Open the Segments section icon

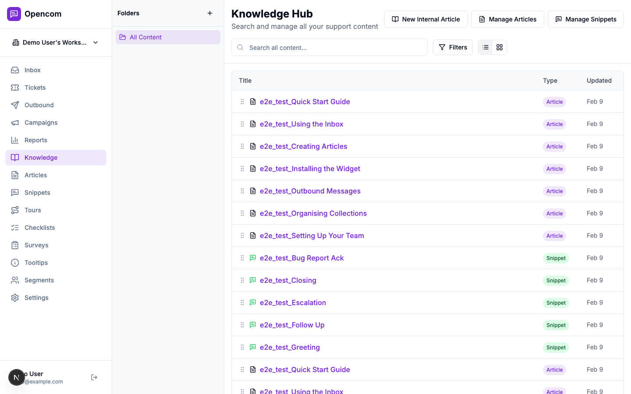click(14, 280)
